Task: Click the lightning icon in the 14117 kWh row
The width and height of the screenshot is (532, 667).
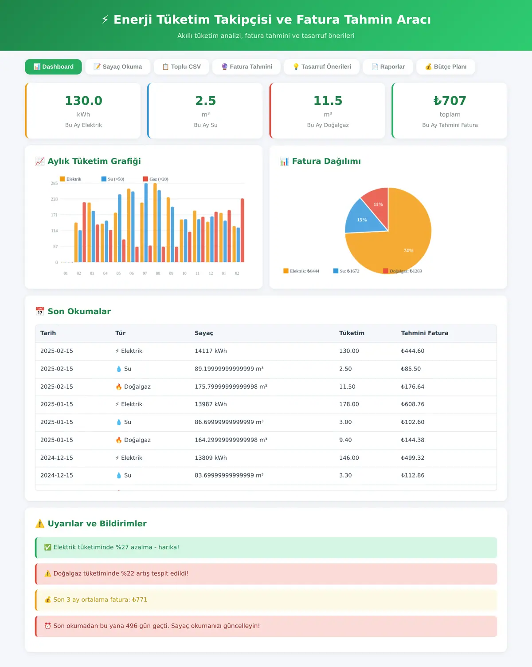Action: [117, 351]
